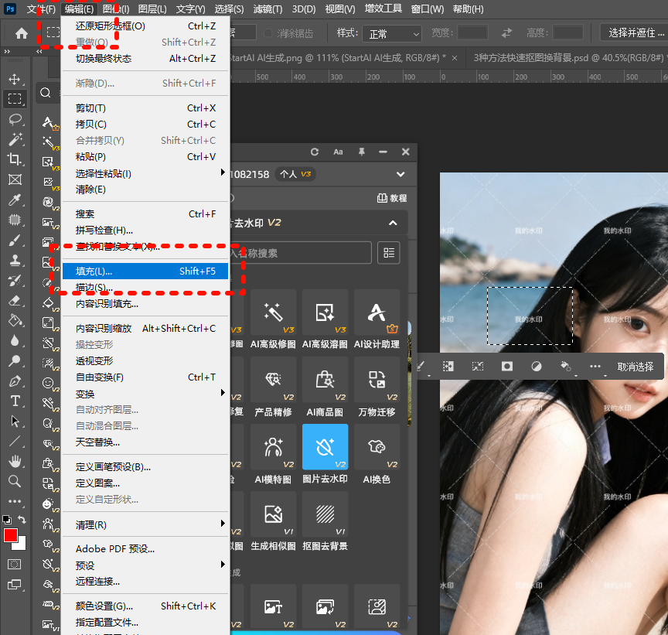Screen dimensions: 668x635
Task: Switch list view next to search box
Action: [x=389, y=253]
